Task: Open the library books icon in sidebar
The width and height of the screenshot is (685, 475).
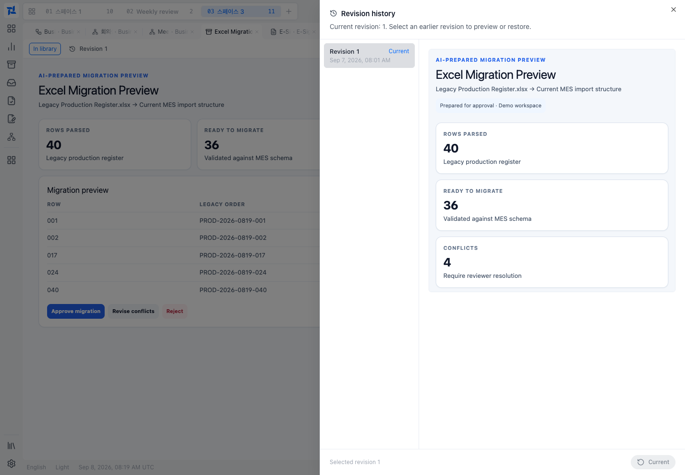Action: [x=11, y=446]
